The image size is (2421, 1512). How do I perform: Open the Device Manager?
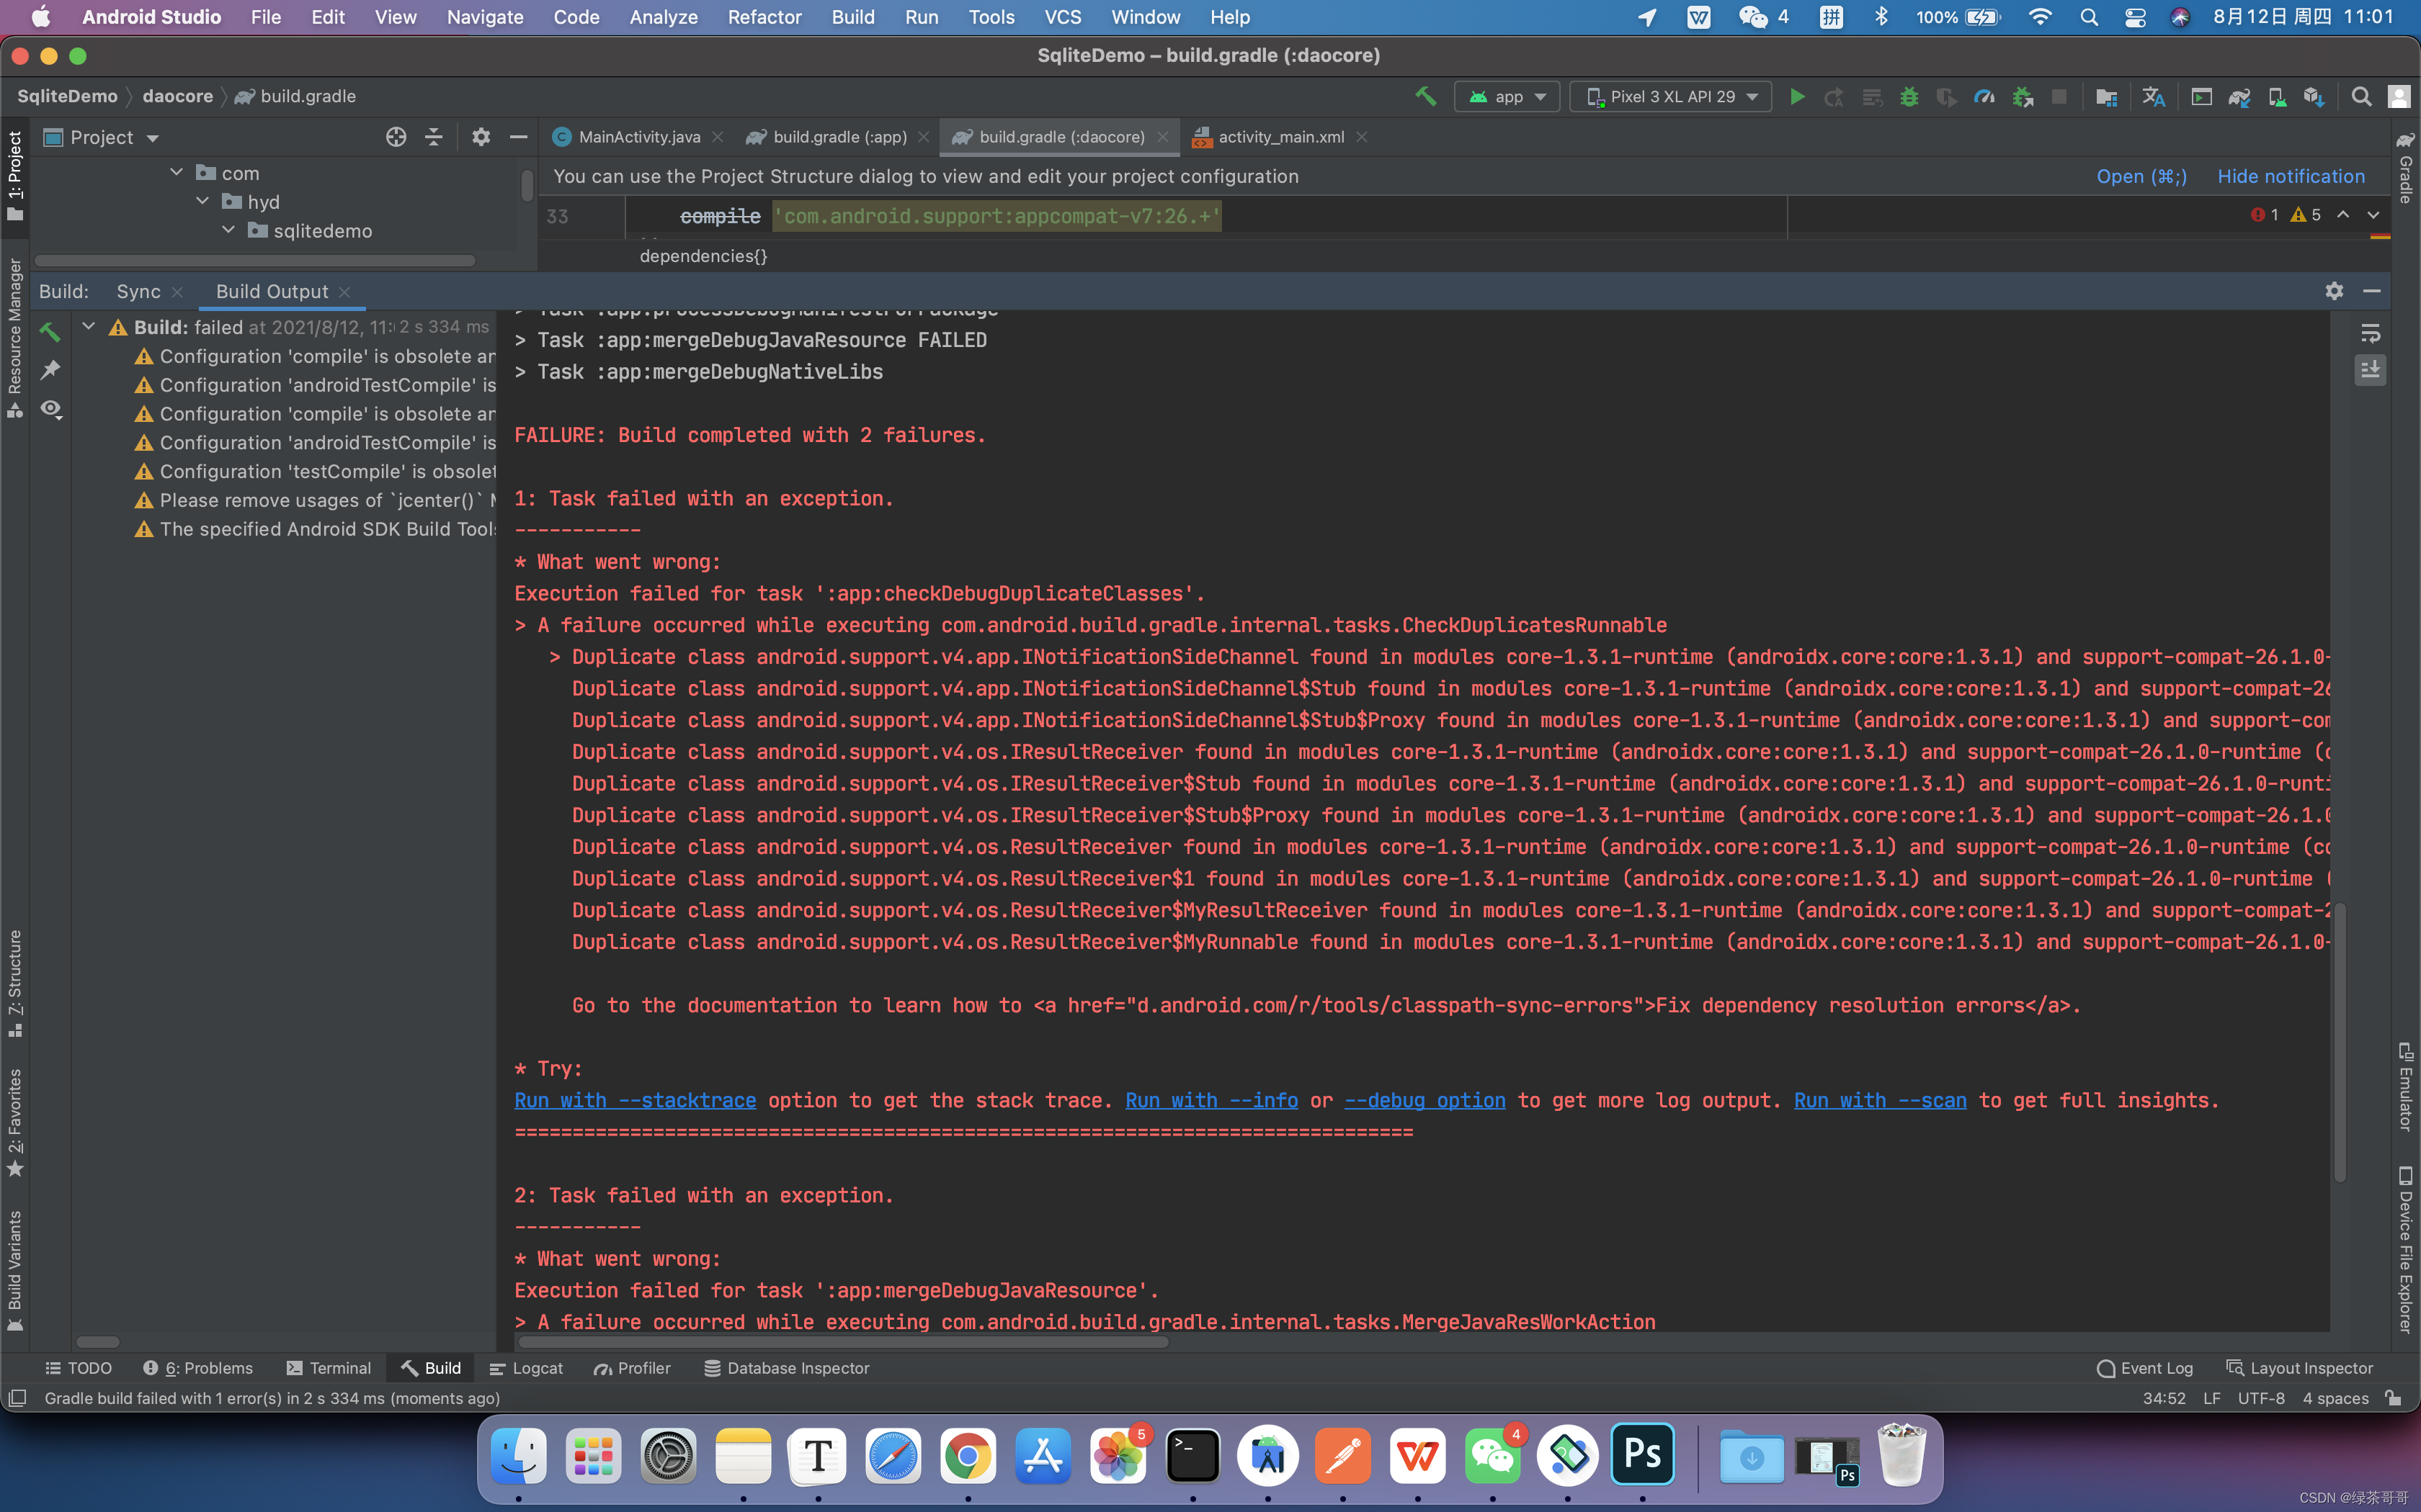[x=2279, y=96]
